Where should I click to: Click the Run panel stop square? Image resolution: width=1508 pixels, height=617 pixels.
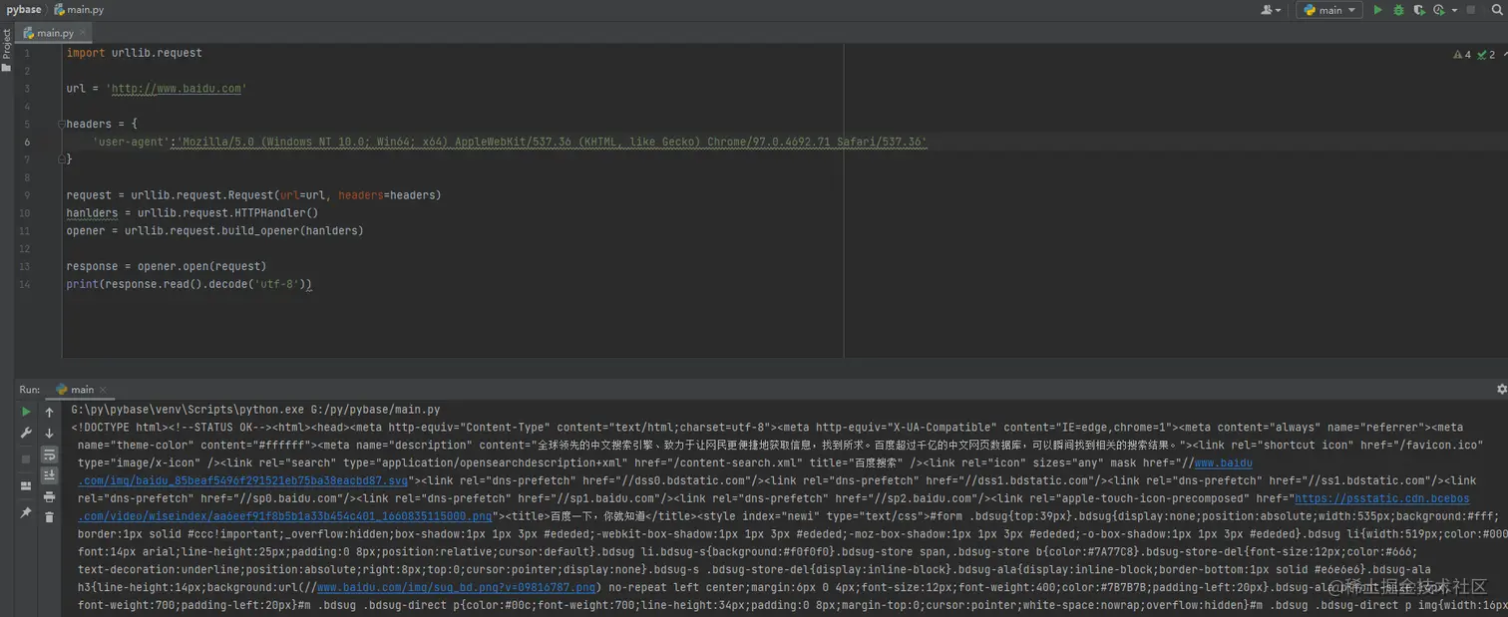(x=26, y=460)
